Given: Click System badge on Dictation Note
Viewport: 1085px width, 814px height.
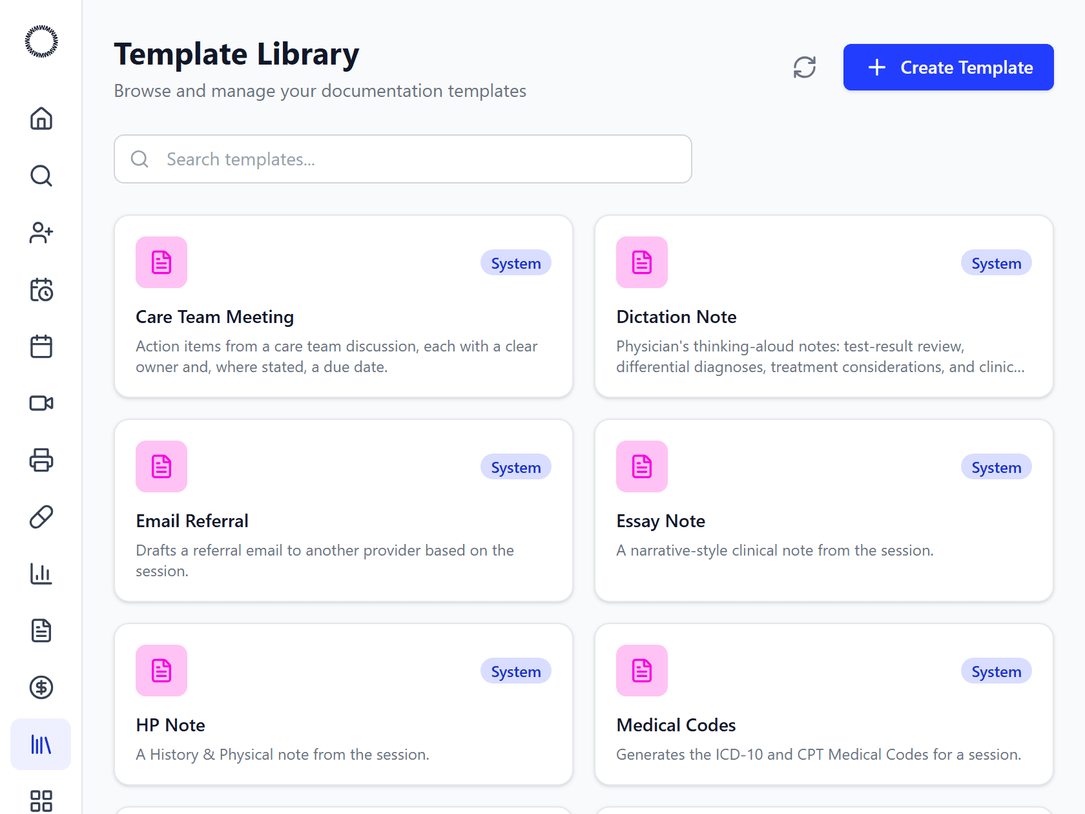Looking at the screenshot, I should pos(997,263).
